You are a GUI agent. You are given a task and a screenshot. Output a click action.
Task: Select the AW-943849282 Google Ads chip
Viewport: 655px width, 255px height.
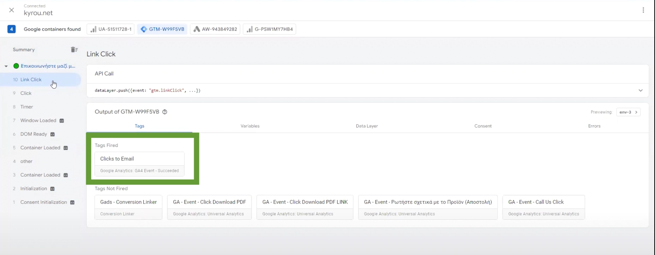click(x=215, y=29)
